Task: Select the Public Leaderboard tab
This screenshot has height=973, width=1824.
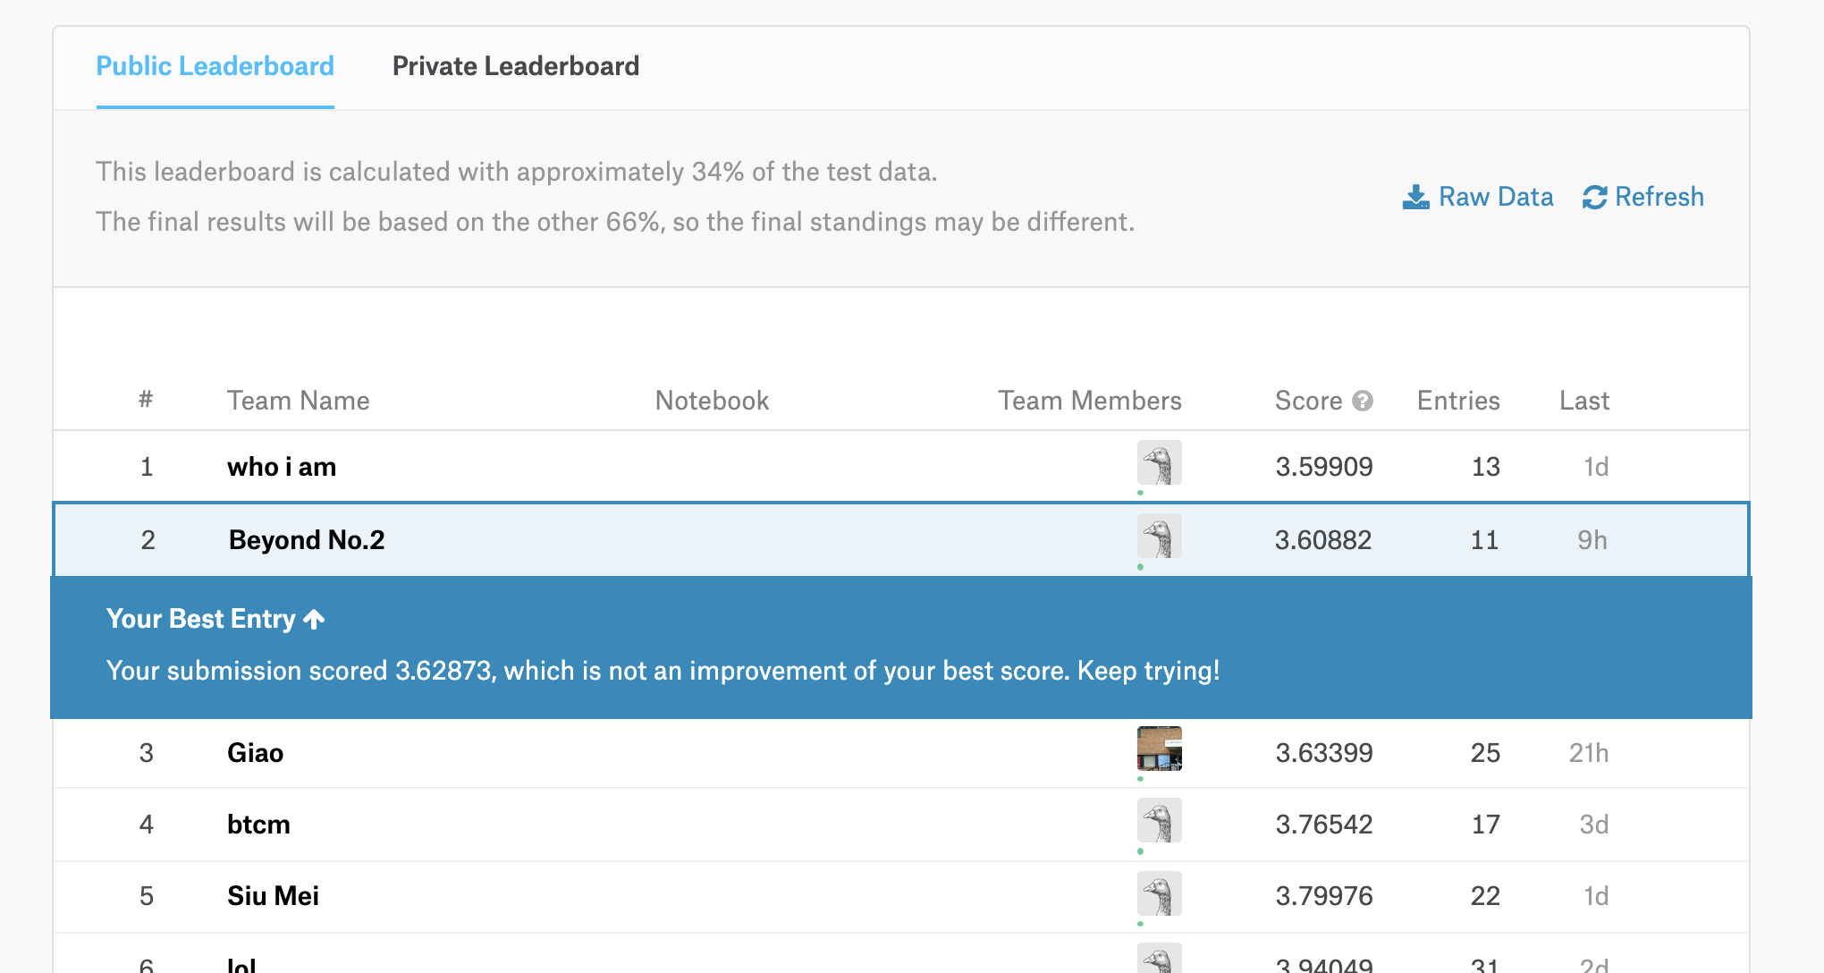Action: coord(215,66)
